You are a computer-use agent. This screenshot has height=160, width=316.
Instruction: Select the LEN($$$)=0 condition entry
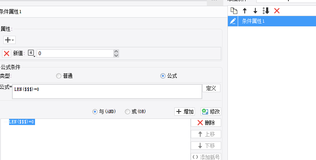click(x=22, y=122)
